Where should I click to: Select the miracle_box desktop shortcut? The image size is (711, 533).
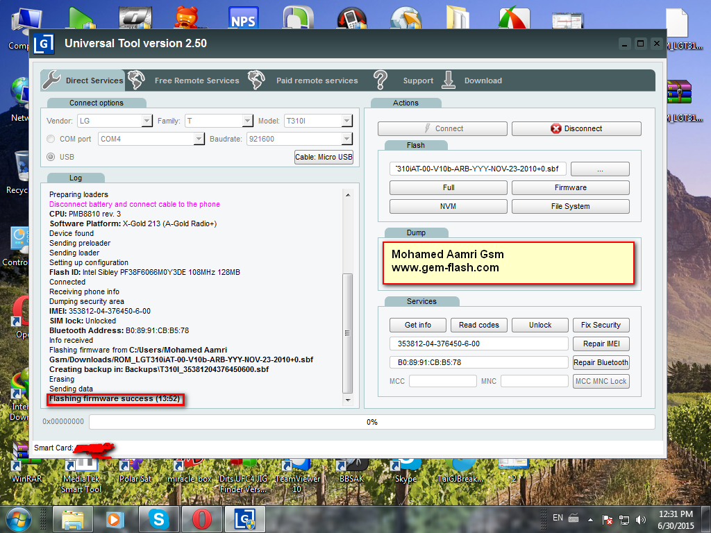point(190,470)
